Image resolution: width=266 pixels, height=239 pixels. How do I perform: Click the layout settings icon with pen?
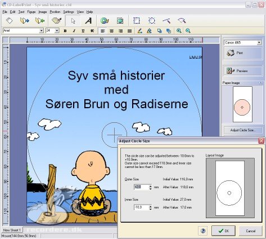coord(56,20)
